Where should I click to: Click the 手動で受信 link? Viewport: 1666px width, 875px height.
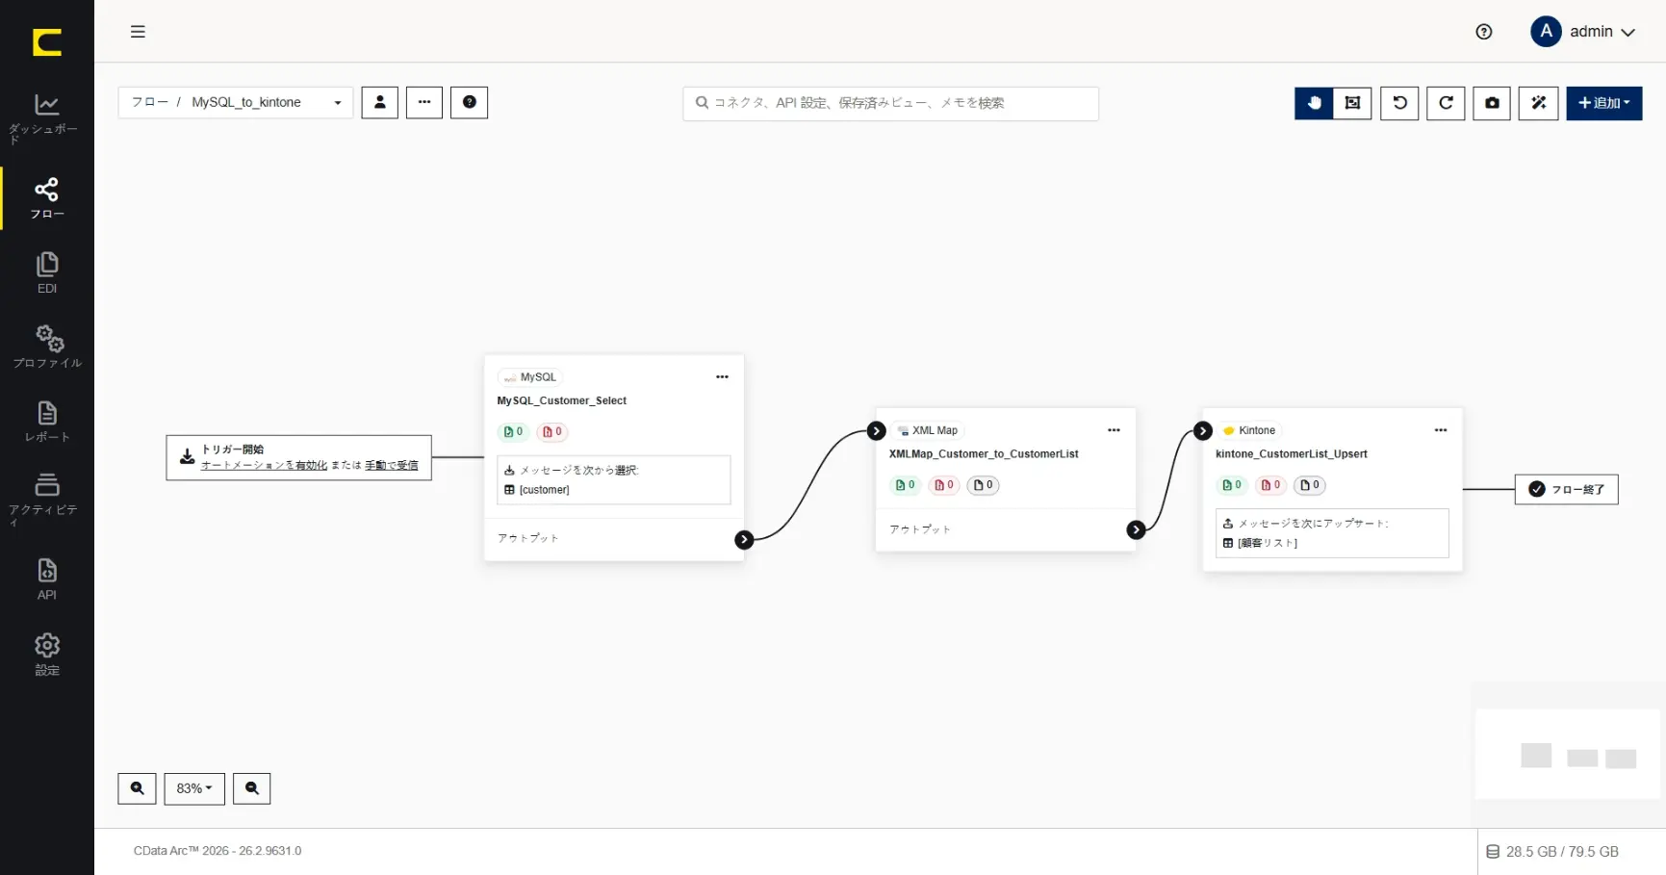click(x=391, y=465)
